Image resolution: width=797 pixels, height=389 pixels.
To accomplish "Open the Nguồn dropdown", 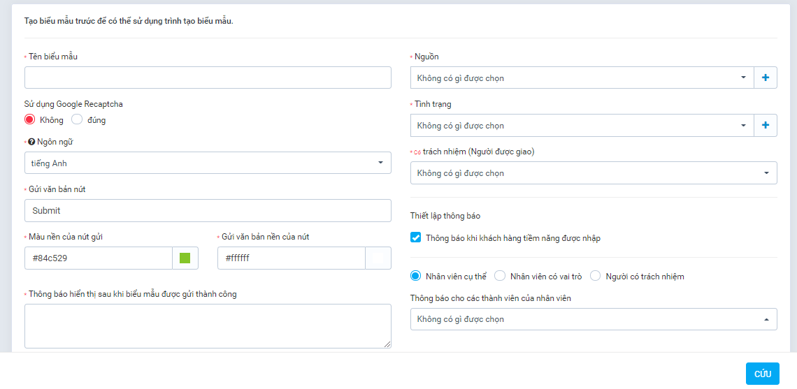I will tap(582, 78).
